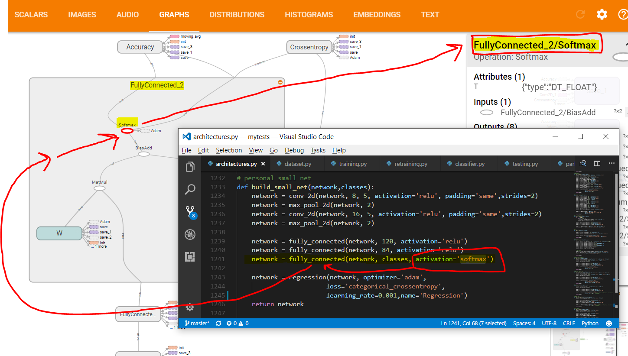The image size is (628, 356).
Task: Click the moving_avg annotation beside Accuracy
Action: (185, 36)
